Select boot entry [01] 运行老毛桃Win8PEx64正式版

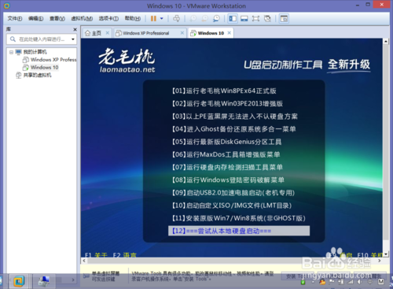(224, 91)
